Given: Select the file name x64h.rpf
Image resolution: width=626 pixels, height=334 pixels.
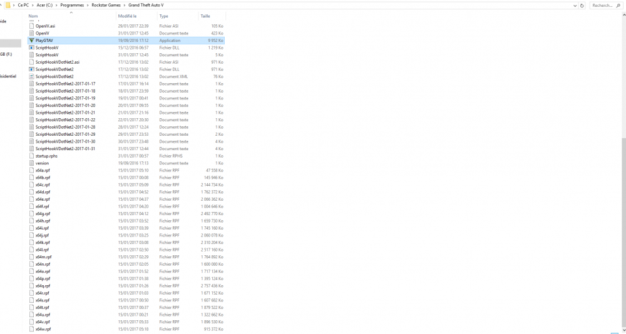Looking at the screenshot, I should point(43,221).
